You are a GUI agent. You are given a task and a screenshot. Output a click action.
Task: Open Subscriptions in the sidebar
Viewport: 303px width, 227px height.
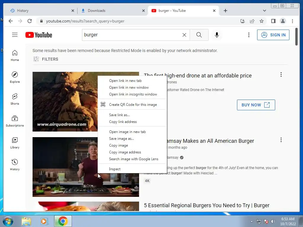point(15,121)
